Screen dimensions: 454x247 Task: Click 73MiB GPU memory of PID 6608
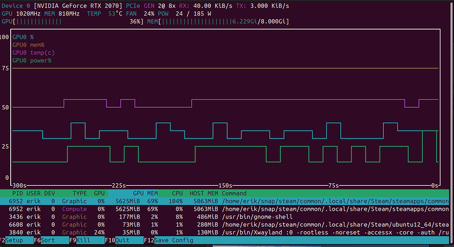131,224
